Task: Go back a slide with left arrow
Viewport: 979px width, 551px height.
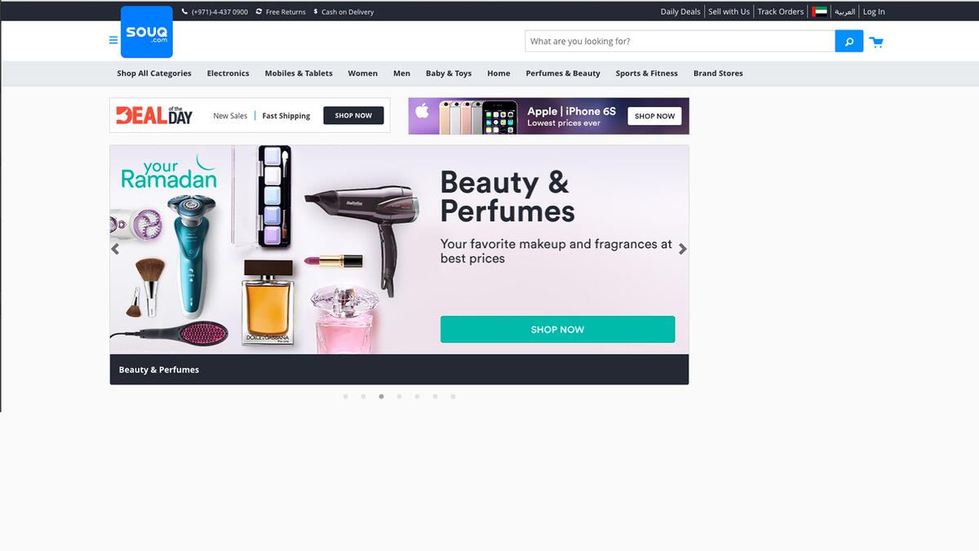Action: pos(115,249)
